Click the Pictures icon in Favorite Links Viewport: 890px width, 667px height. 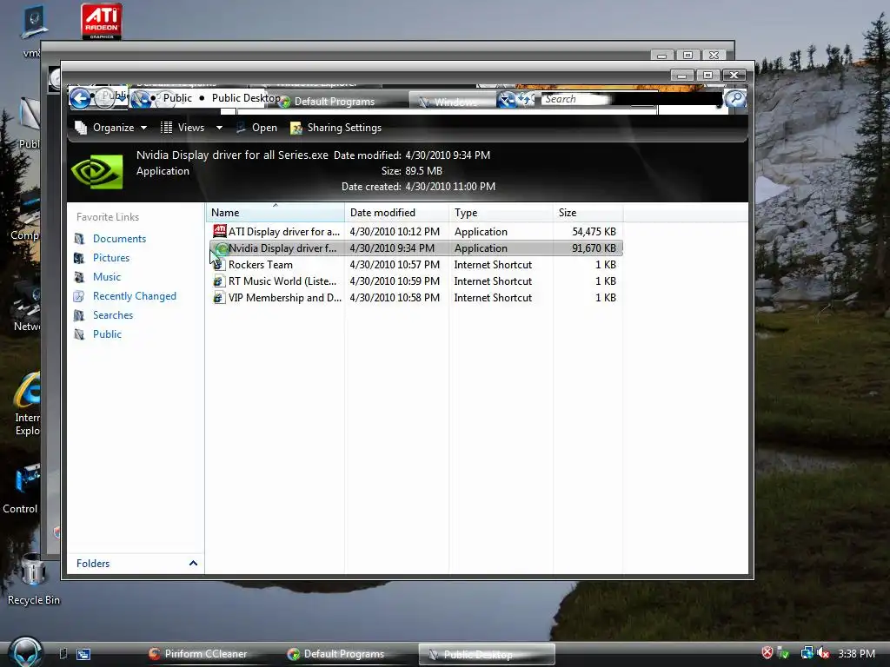click(x=79, y=258)
